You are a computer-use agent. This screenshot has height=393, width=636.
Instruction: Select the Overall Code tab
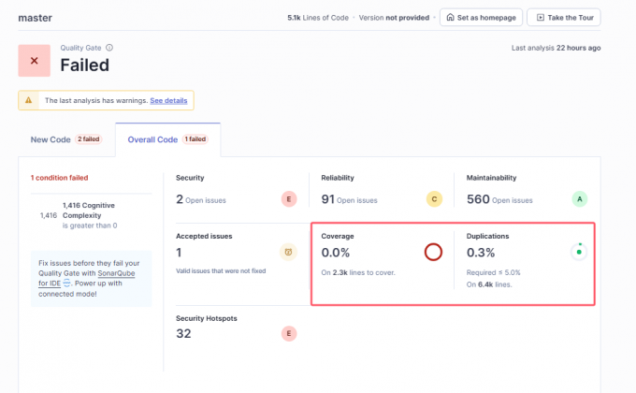pos(151,139)
